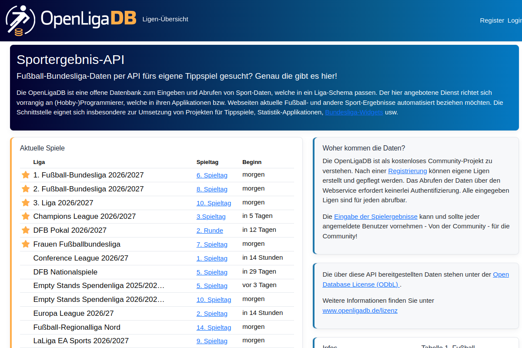Open 2. Runde of DFB Pokal

click(210, 231)
